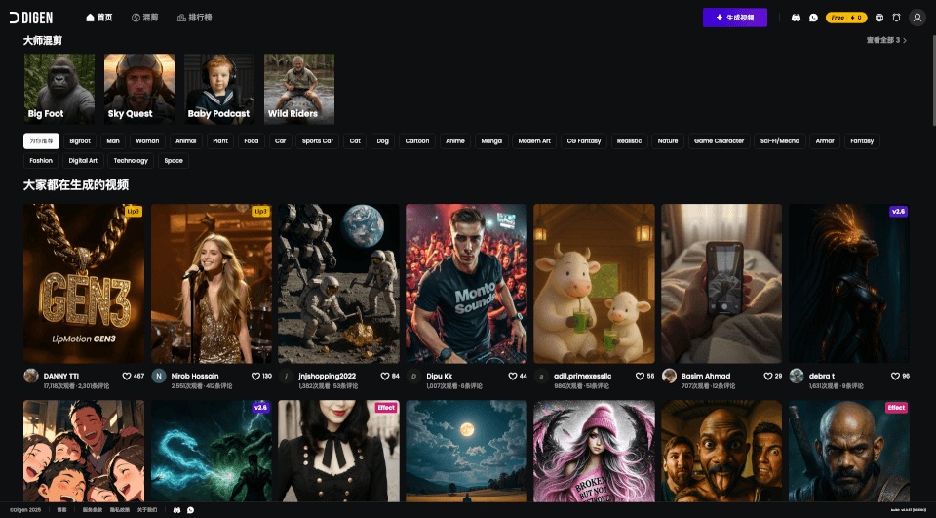Click the 生成视频 button
This screenshot has height=518, width=936.
[734, 18]
